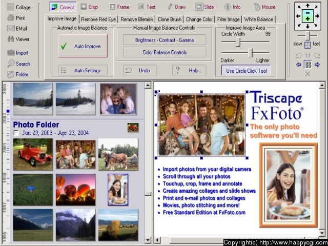The height and width of the screenshot is (246, 328).
Task: Switch to the Filter Image tab
Action: click(229, 19)
